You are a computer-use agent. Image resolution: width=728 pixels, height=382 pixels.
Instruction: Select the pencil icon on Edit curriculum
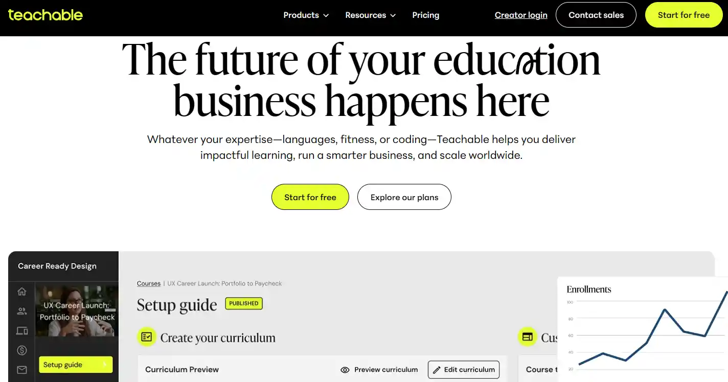[x=437, y=369]
